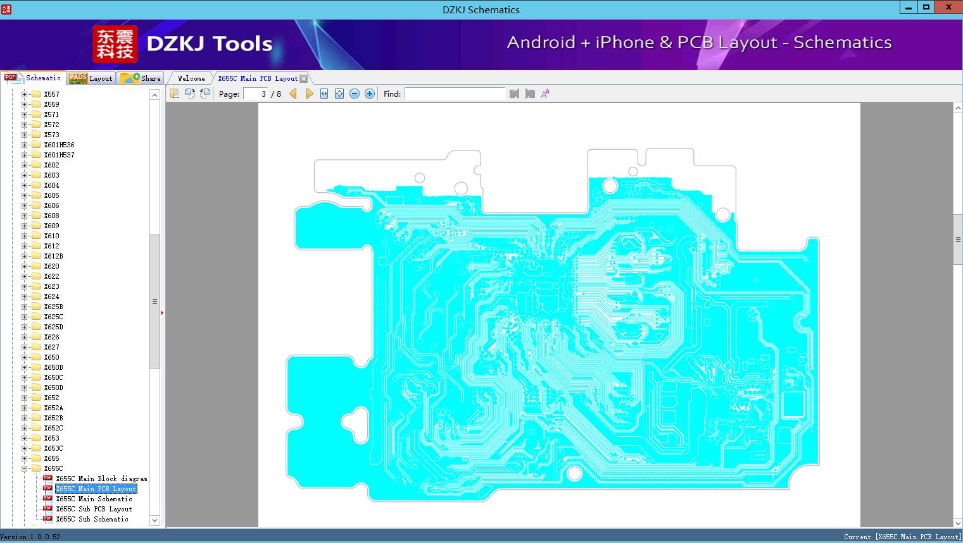This screenshot has height=543, width=963.
Task: Zoom in with the plus icon
Action: point(370,94)
